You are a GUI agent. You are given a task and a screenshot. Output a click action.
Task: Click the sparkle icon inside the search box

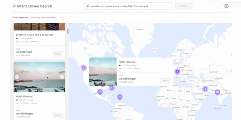88,6
